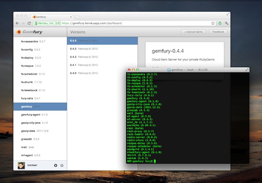
Task: Reload the Gemfury dashboard page
Action: point(29,23)
